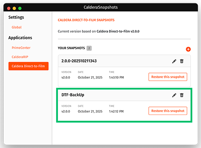Select PrimeCenter application
The height and width of the screenshot is (148, 201).
click(x=21, y=48)
